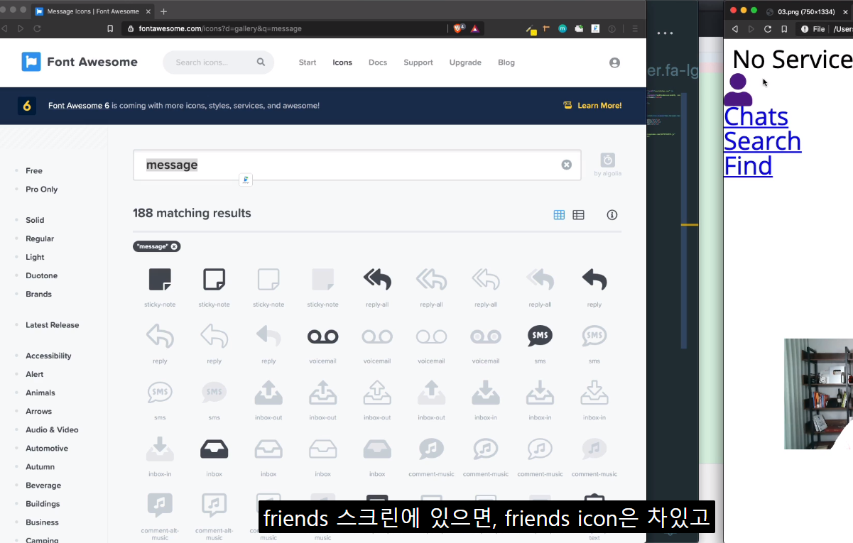Go to the Icons nav item
Viewport: 853px width, 543px height.
(x=342, y=62)
